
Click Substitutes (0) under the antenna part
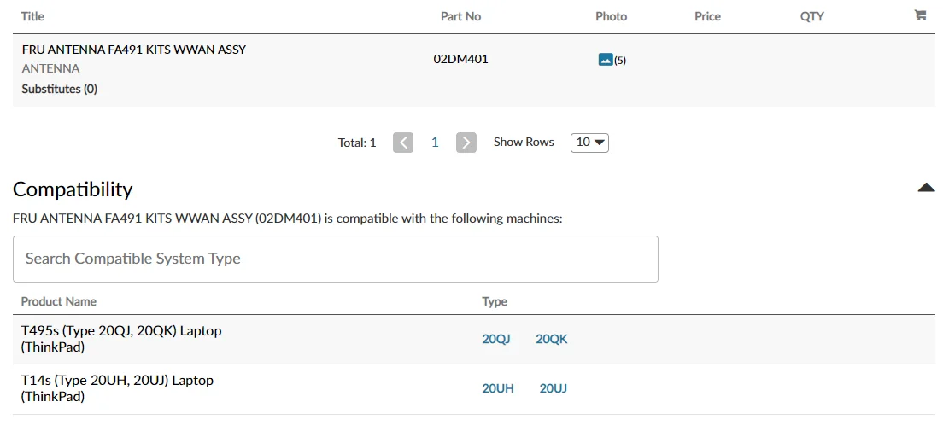pyautogui.click(x=60, y=89)
